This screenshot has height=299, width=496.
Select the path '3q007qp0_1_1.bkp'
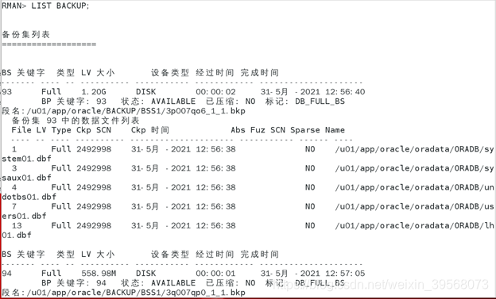click(x=205, y=293)
